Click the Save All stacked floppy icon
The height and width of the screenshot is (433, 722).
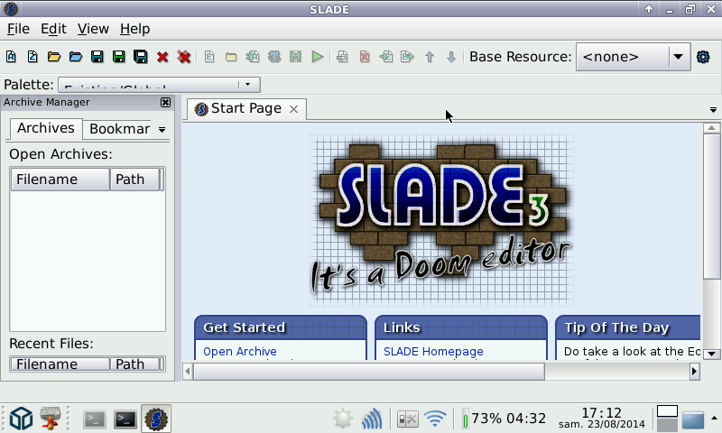click(141, 57)
